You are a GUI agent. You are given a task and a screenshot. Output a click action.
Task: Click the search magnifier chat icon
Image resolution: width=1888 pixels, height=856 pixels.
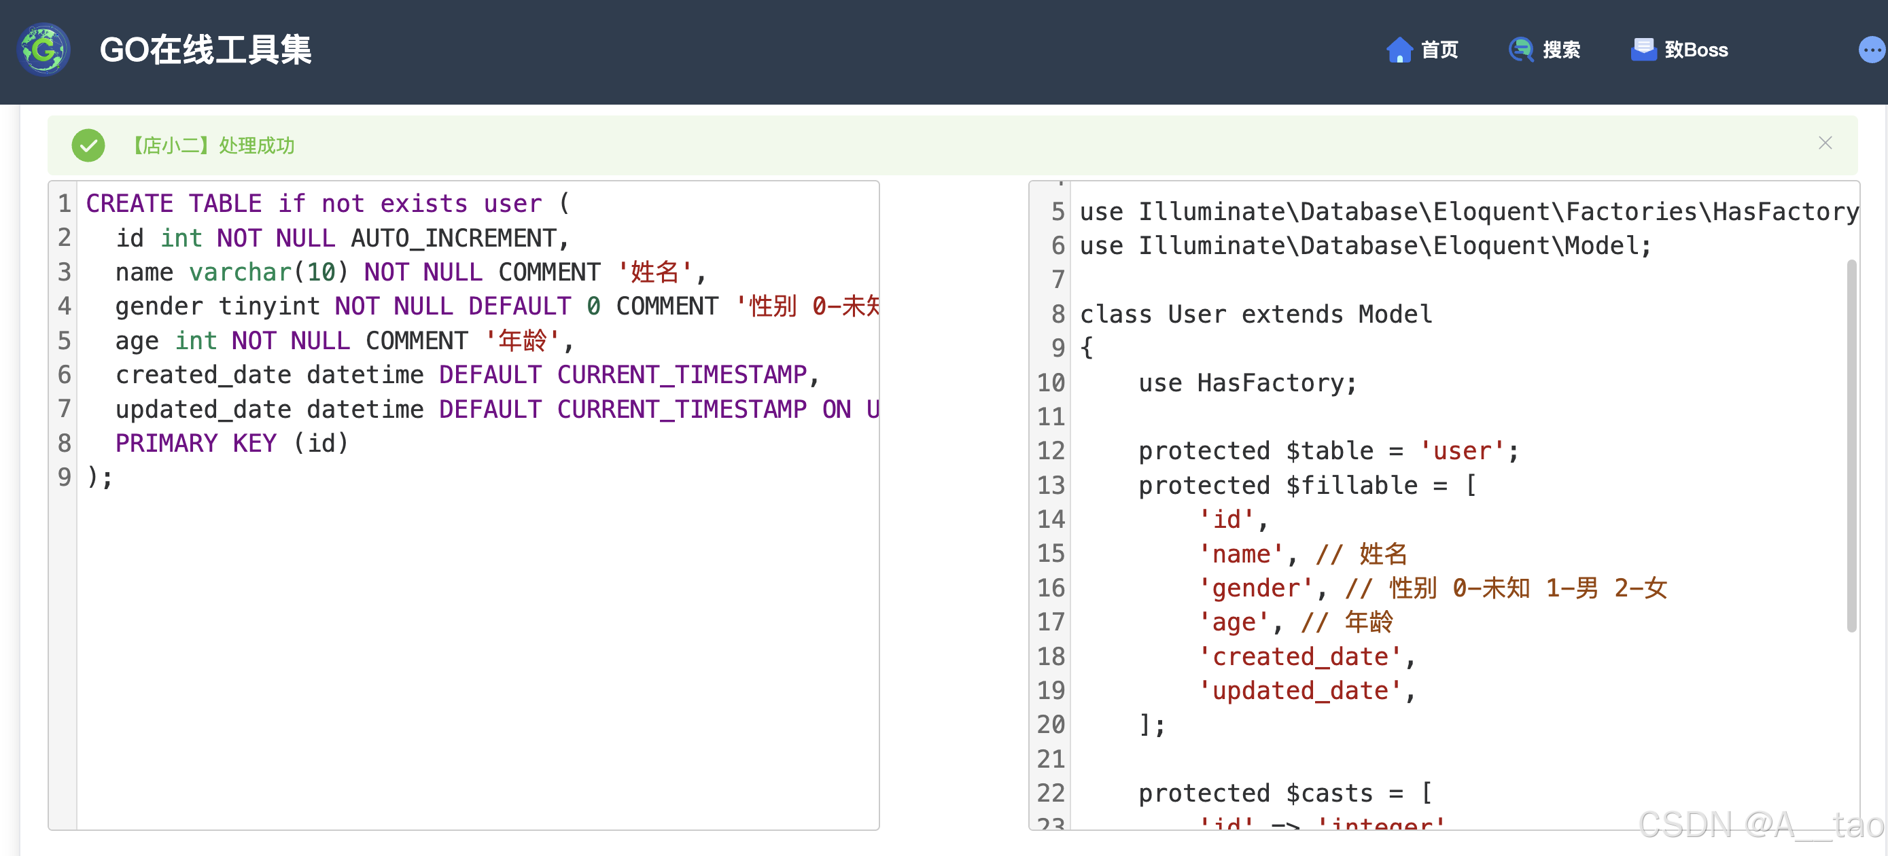[1521, 50]
